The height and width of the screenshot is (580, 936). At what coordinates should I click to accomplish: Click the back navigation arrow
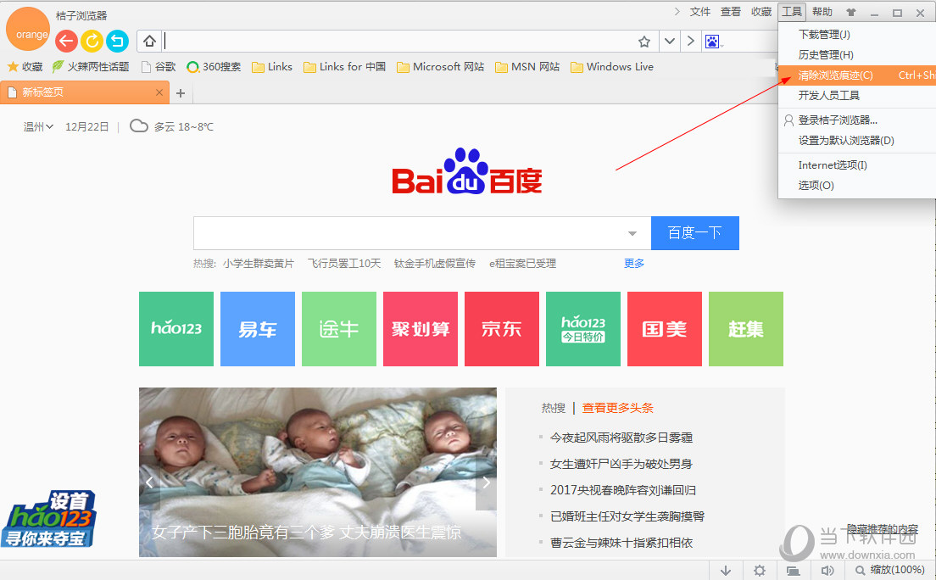pyautogui.click(x=66, y=40)
